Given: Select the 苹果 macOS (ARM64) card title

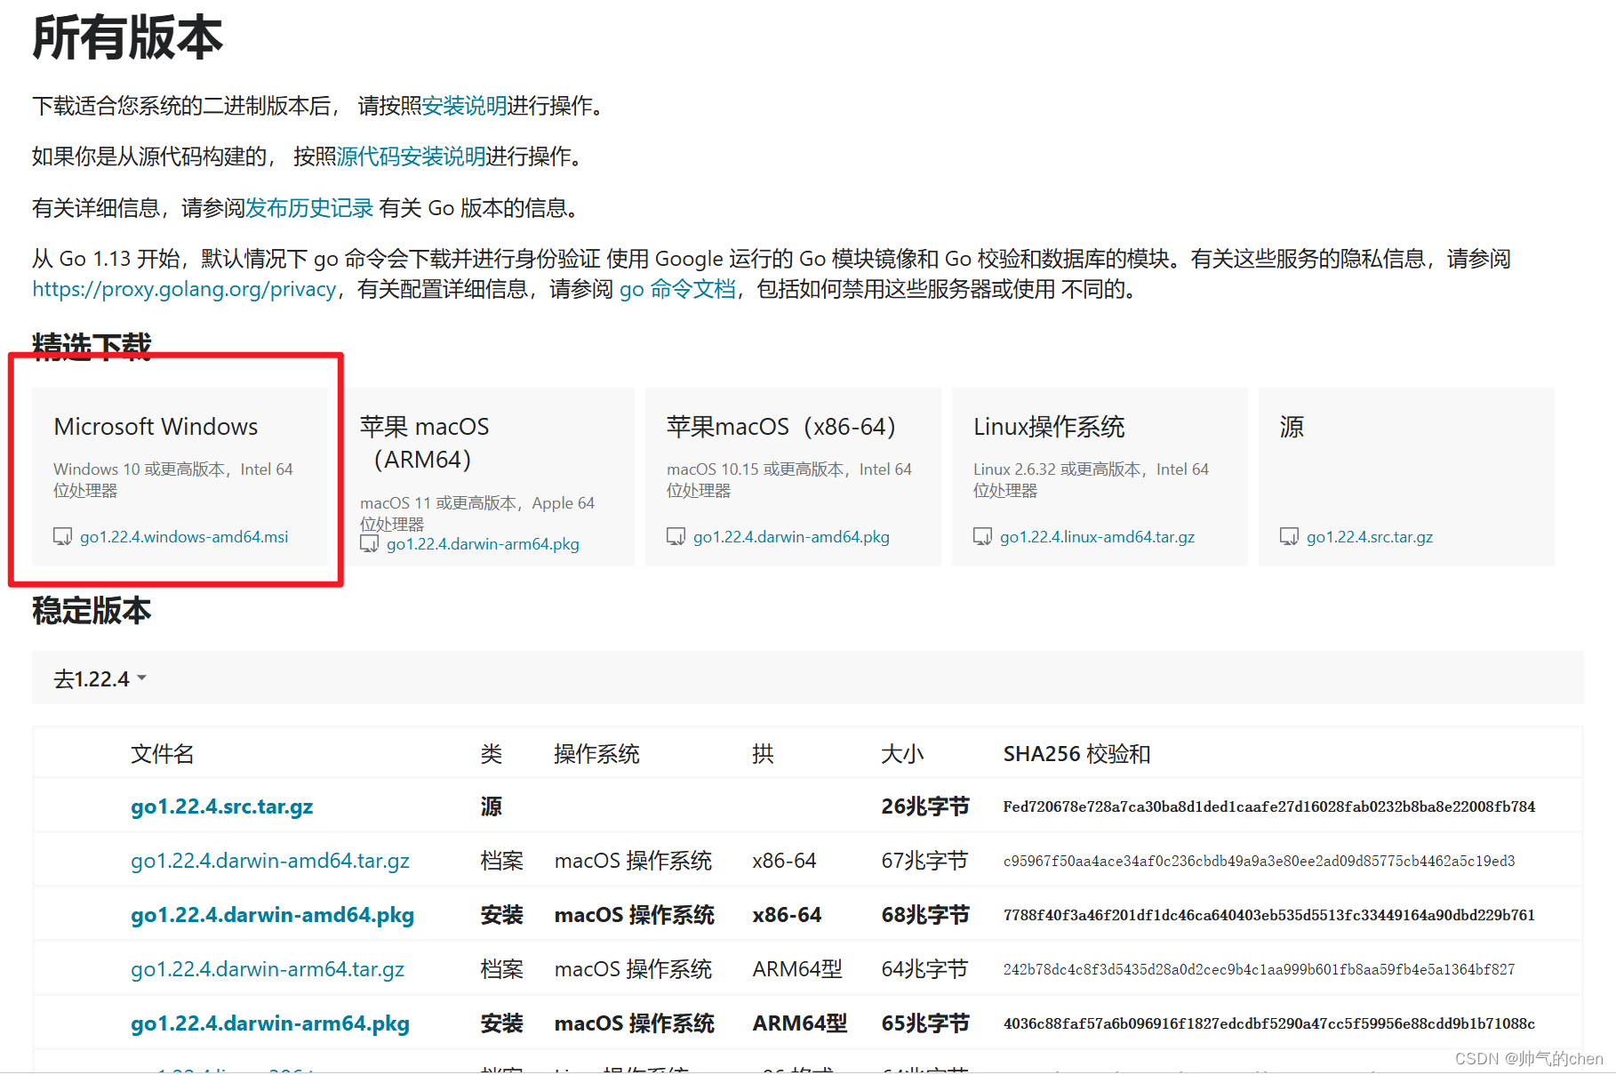Looking at the screenshot, I should click(425, 443).
